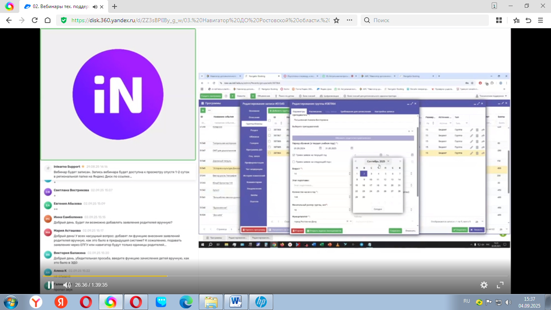This screenshot has width=551, height=310.
Task: Reload the page with the refresh icon
Action: (x=35, y=21)
